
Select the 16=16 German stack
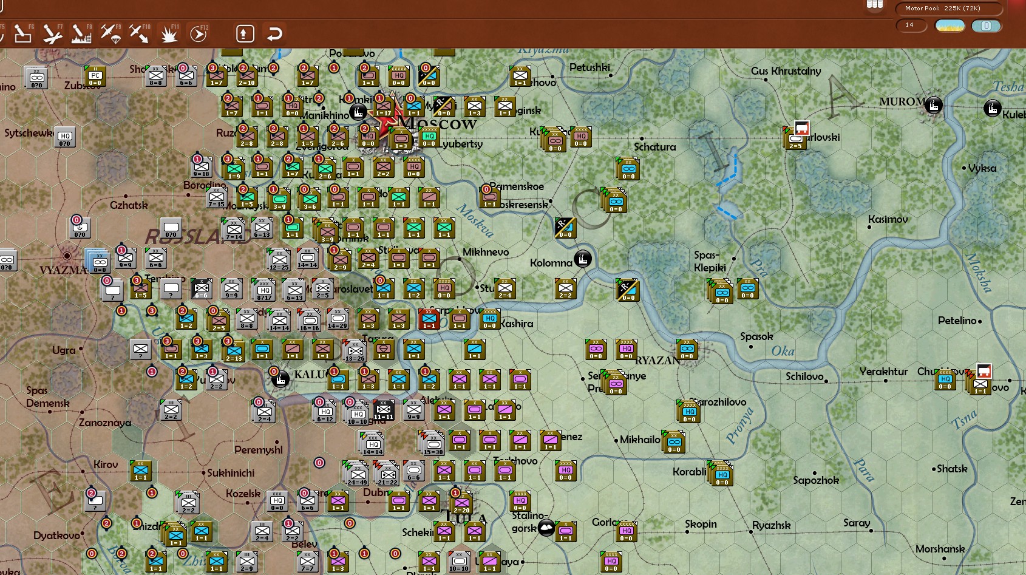[309, 320]
